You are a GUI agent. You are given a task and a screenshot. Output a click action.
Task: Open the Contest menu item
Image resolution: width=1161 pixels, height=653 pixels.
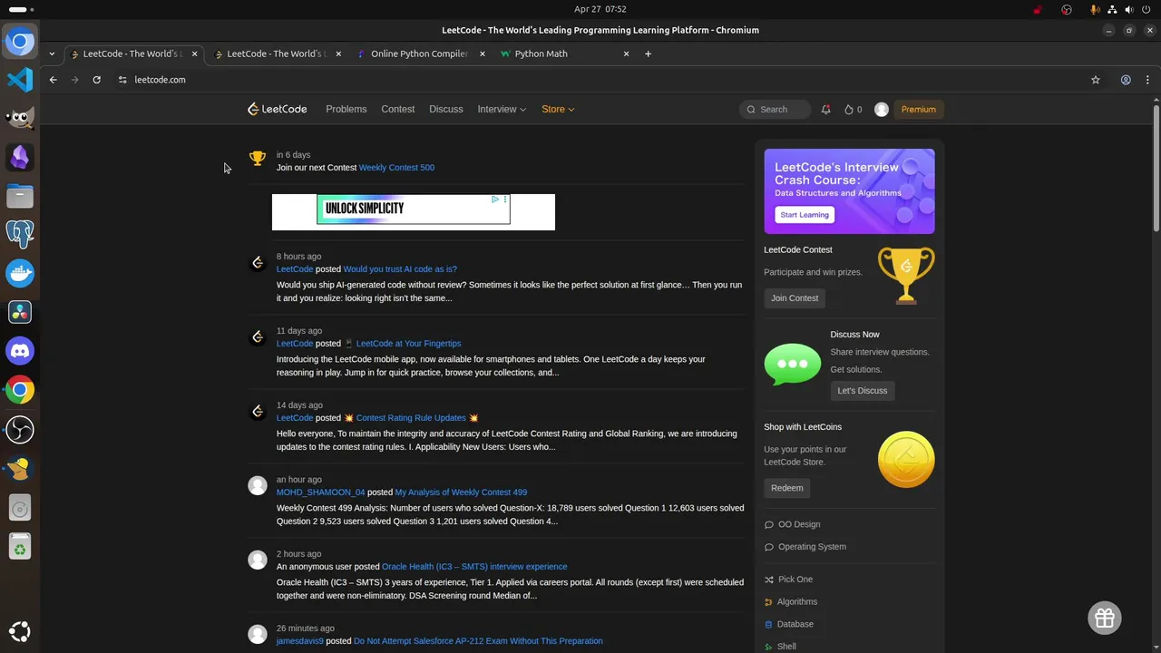coord(398,109)
